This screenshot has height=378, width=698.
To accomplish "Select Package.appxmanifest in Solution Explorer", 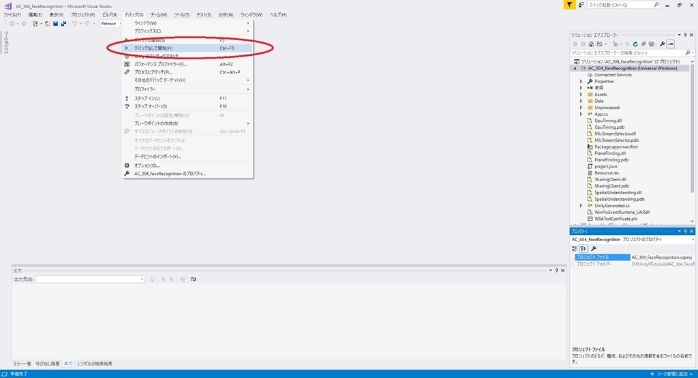I will [616, 146].
